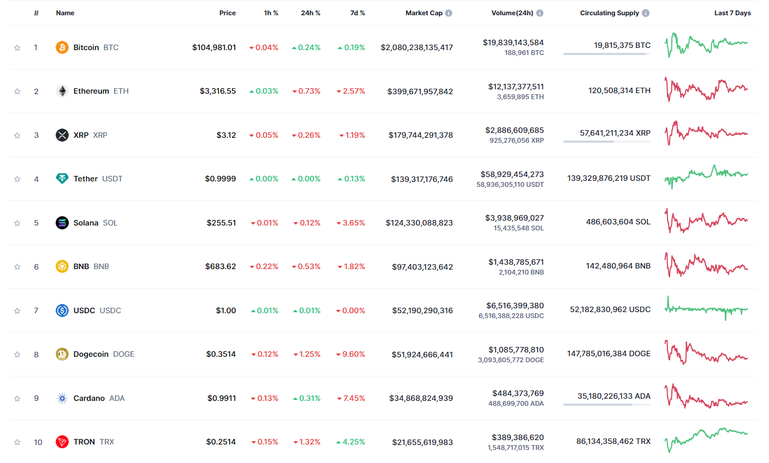This screenshot has width=769, height=463.
Task: Star Ethereum to add to watchlist
Action: point(17,91)
